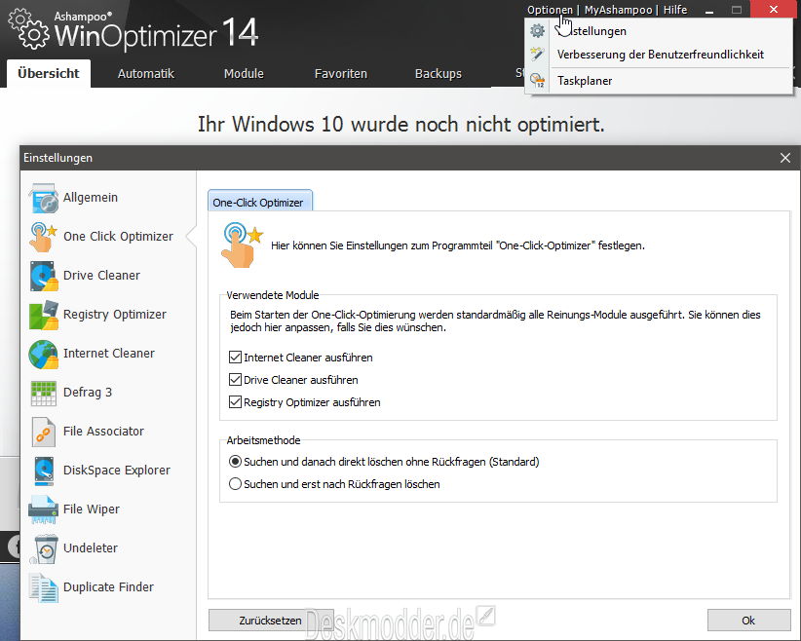Select the One-Click Optimizer settings tab
Screen dimensions: 801x641
[259, 203]
